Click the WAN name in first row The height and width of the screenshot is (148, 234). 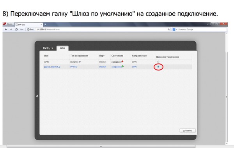click(46, 62)
